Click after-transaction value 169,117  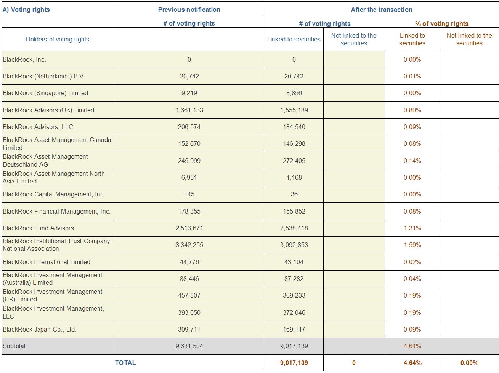[294, 329]
